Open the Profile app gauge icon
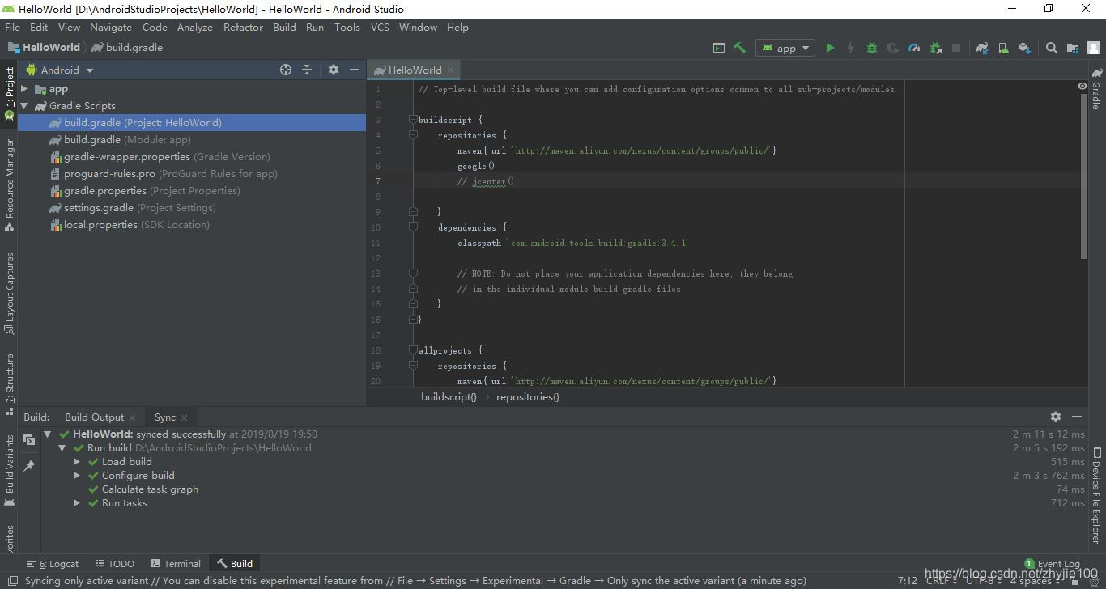Image resolution: width=1106 pixels, height=589 pixels. tap(914, 48)
